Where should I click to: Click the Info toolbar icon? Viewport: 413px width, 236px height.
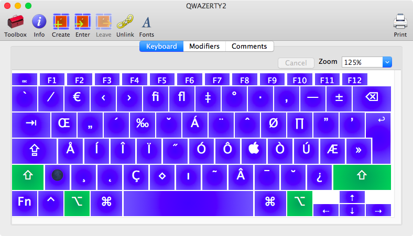[39, 23]
